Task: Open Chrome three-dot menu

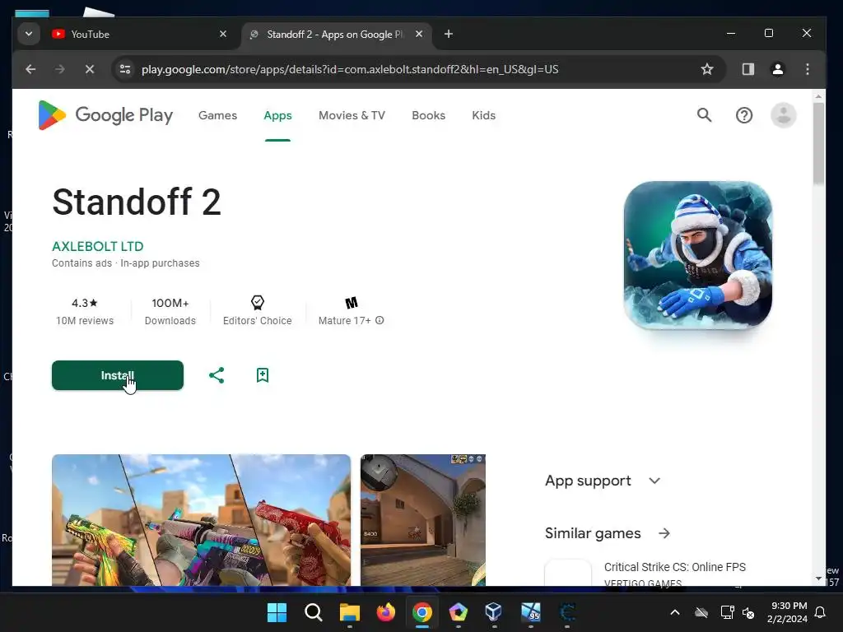Action: click(x=808, y=69)
